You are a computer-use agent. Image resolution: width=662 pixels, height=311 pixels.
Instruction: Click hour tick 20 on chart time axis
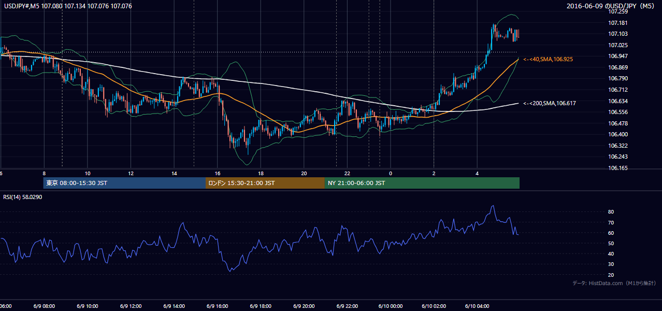pos(304,174)
